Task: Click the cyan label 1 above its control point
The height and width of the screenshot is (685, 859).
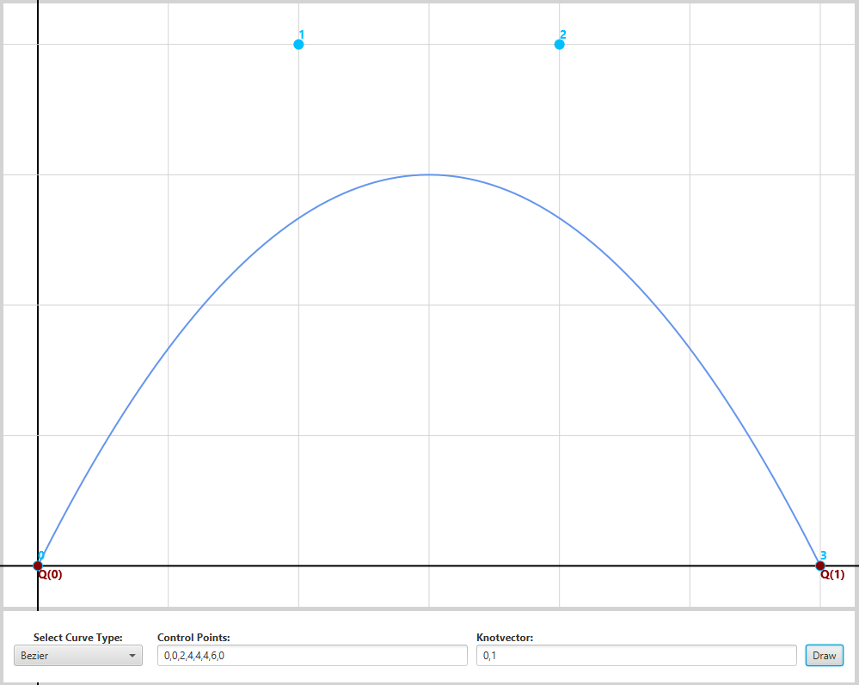Action: [x=302, y=34]
